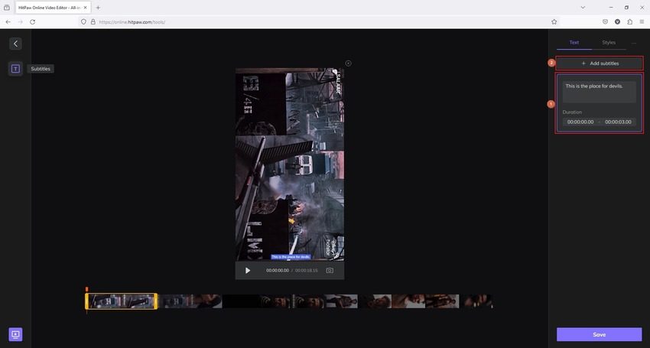Click the Subtitles tooltip label

click(x=41, y=69)
